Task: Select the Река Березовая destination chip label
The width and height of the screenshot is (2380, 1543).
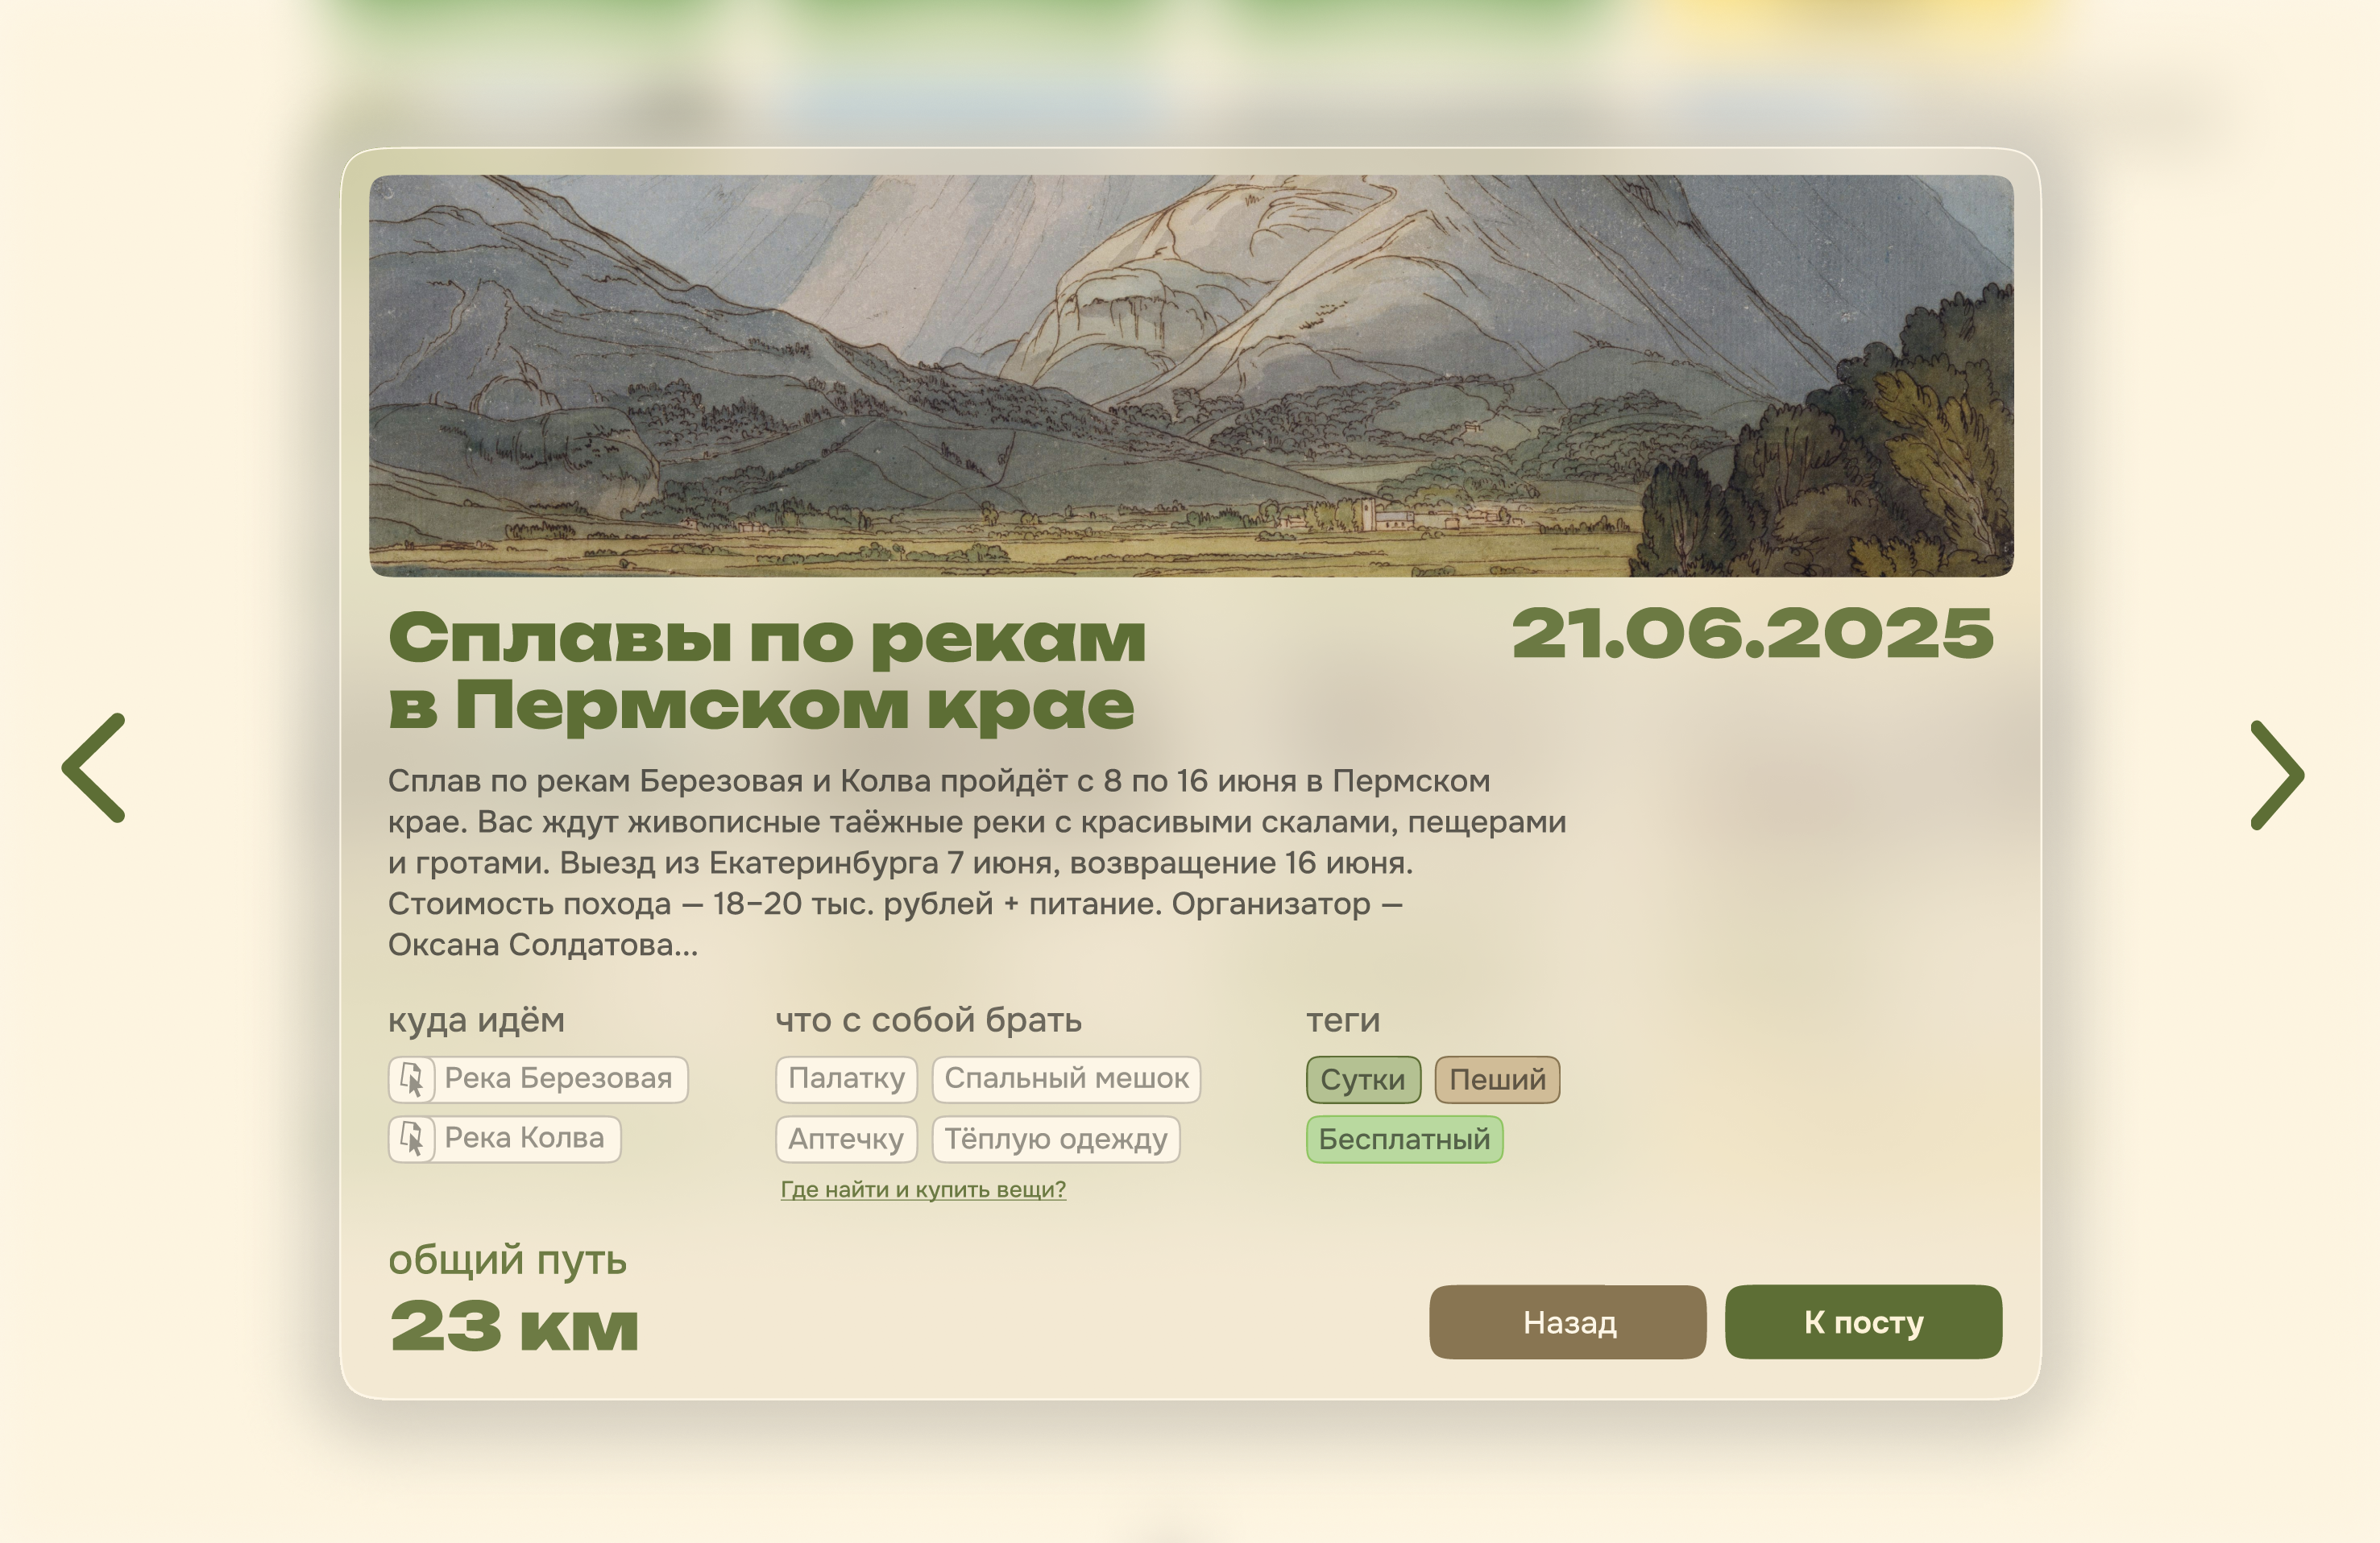Action: (x=558, y=1078)
